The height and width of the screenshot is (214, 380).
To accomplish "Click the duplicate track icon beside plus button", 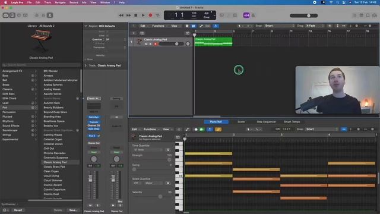I will [142, 33].
